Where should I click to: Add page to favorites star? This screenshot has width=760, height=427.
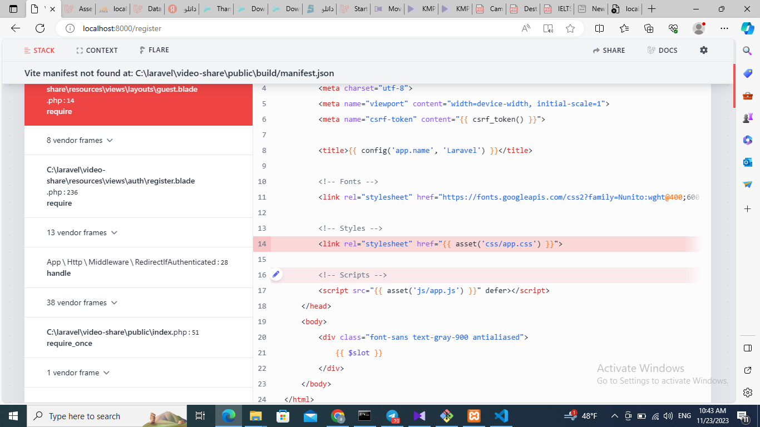[x=570, y=28]
